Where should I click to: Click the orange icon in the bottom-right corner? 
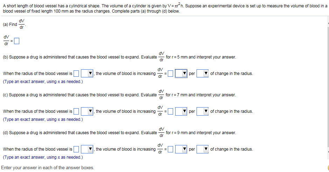click(x=328, y=168)
